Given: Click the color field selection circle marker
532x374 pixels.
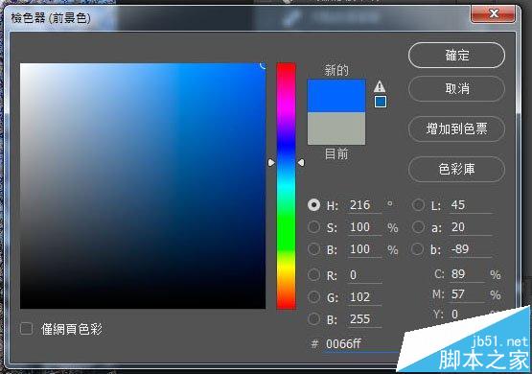Looking at the screenshot, I should point(263,65).
